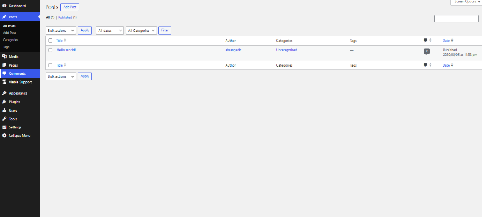Toggle select-all checkbox in table footer
Screen dimensions: 482x217
click(51, 65)
